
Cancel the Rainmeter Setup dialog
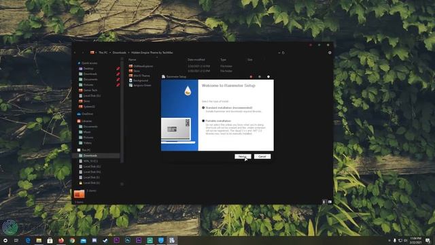point(262,157)
